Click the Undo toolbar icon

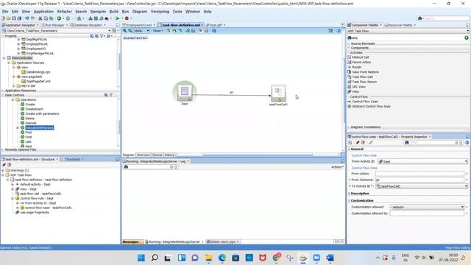pos(27,18)
